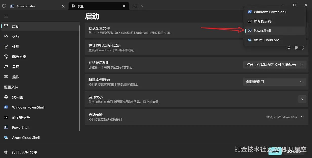Open 默认值 profile in sidebar

coord(40,97)
